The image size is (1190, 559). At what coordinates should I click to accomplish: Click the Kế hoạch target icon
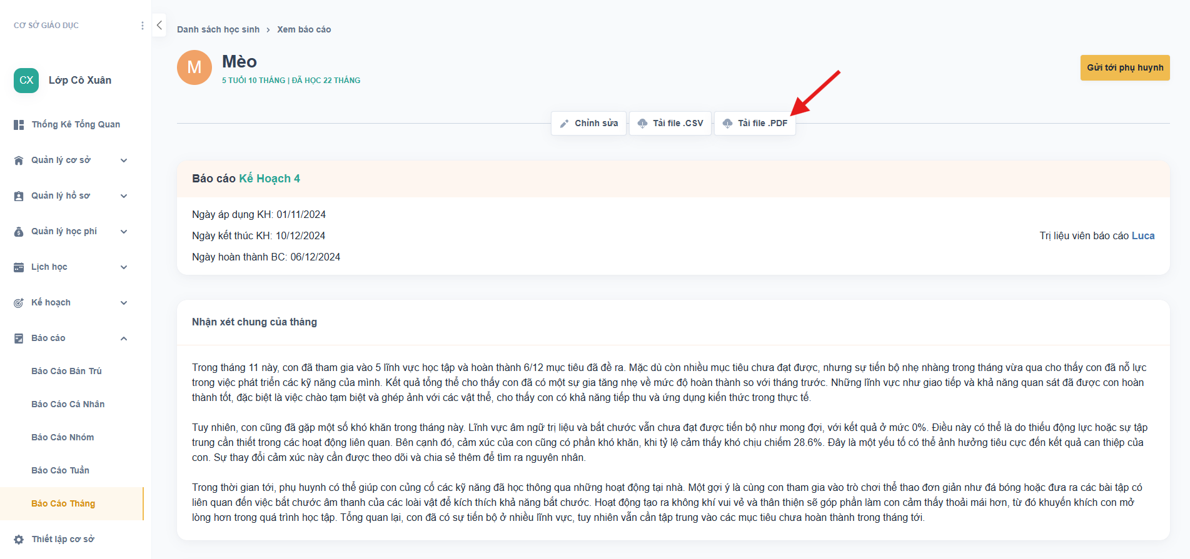pos(19,303)
